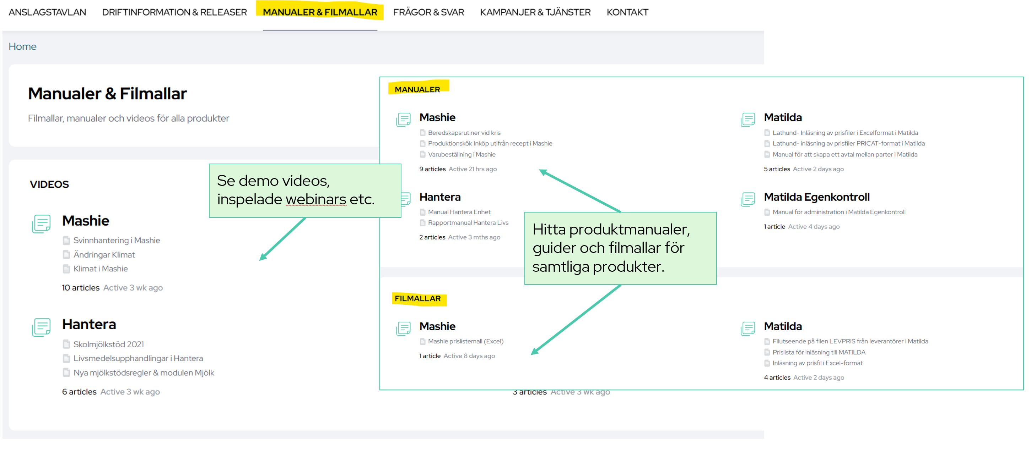Open article Skolmjölkstöd 2021
Screen dimensions: 1031x458
coord(108,344)
